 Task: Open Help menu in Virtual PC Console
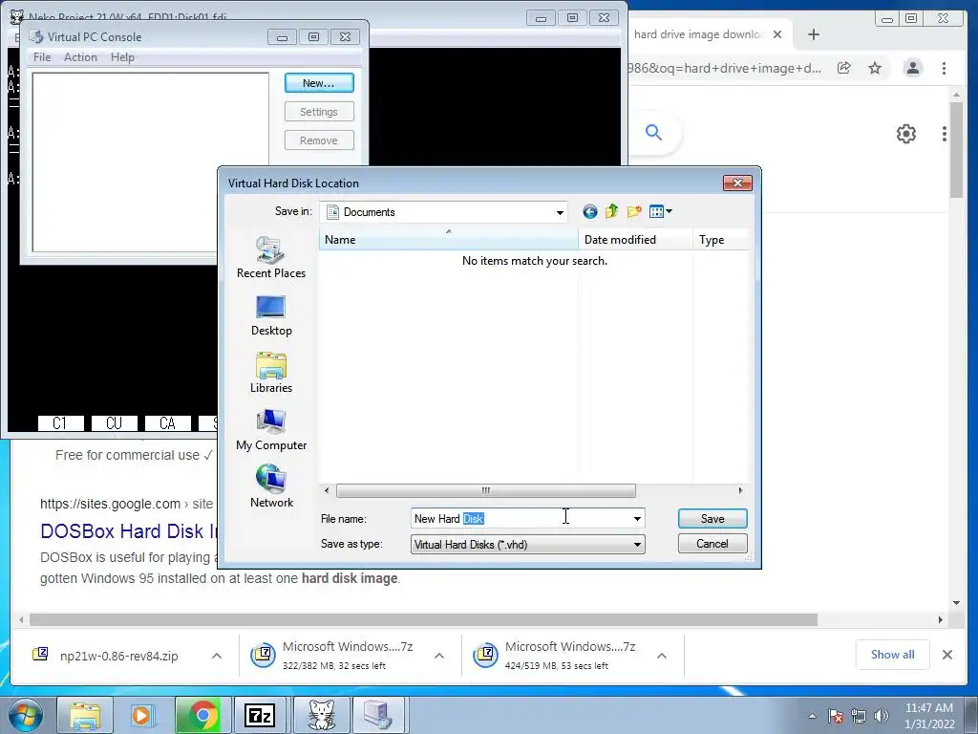pos(122,57)
